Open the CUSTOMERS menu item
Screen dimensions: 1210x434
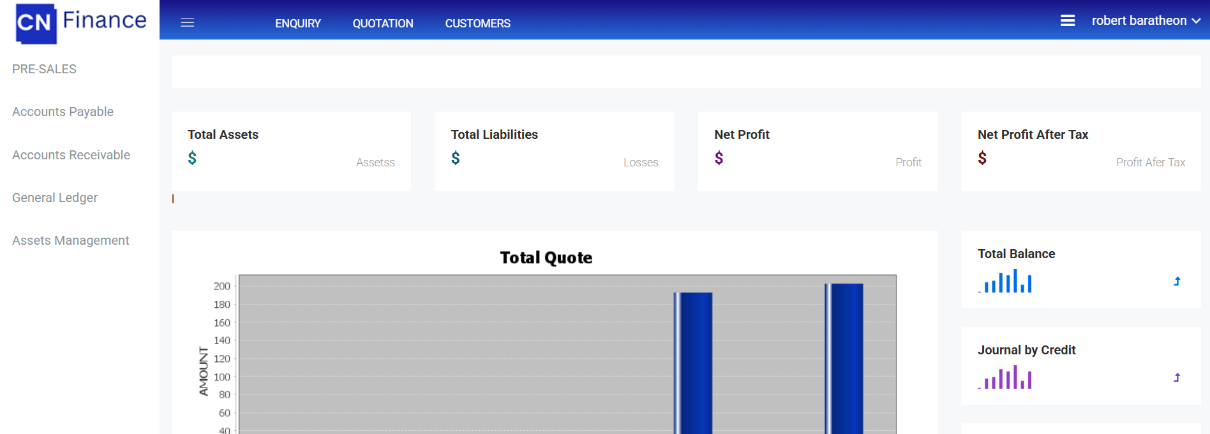477,24
